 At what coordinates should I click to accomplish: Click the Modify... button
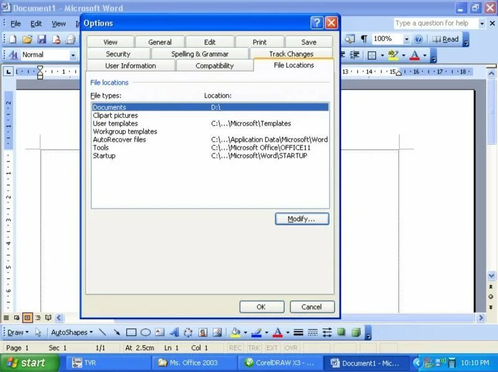[302, 219]
